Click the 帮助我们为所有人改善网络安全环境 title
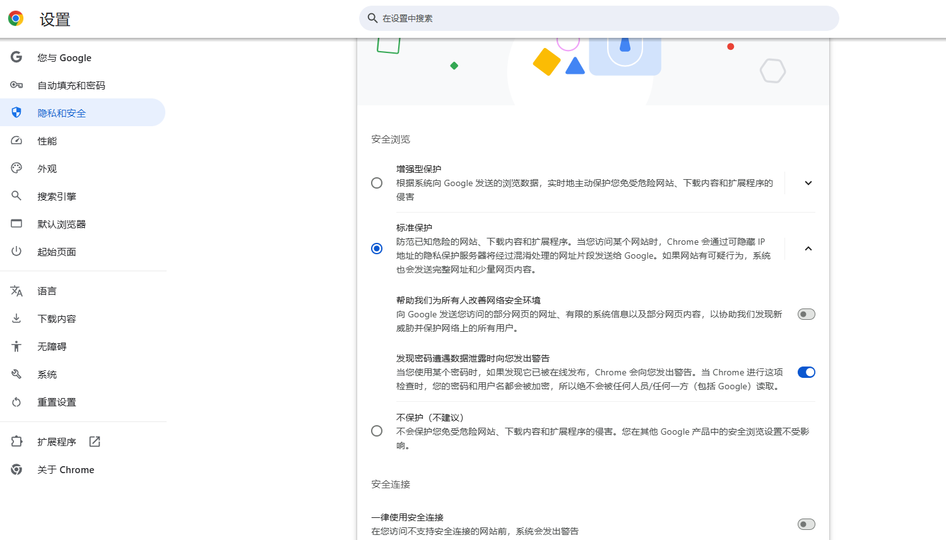 coord(468,300)
